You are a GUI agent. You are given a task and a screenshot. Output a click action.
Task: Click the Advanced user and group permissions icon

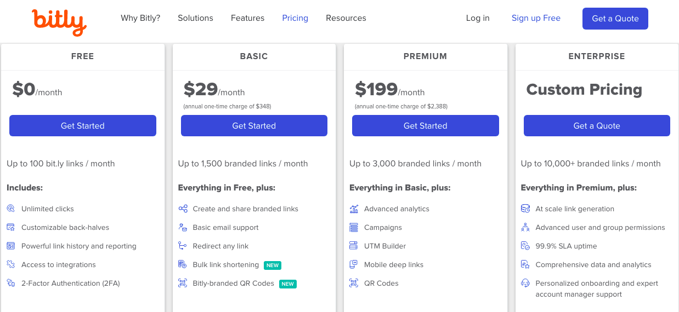pos(525,227)
